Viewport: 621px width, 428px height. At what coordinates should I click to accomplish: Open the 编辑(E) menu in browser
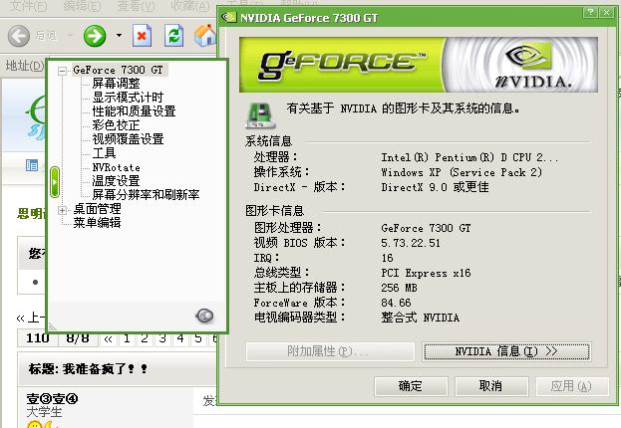coord(82,6)
